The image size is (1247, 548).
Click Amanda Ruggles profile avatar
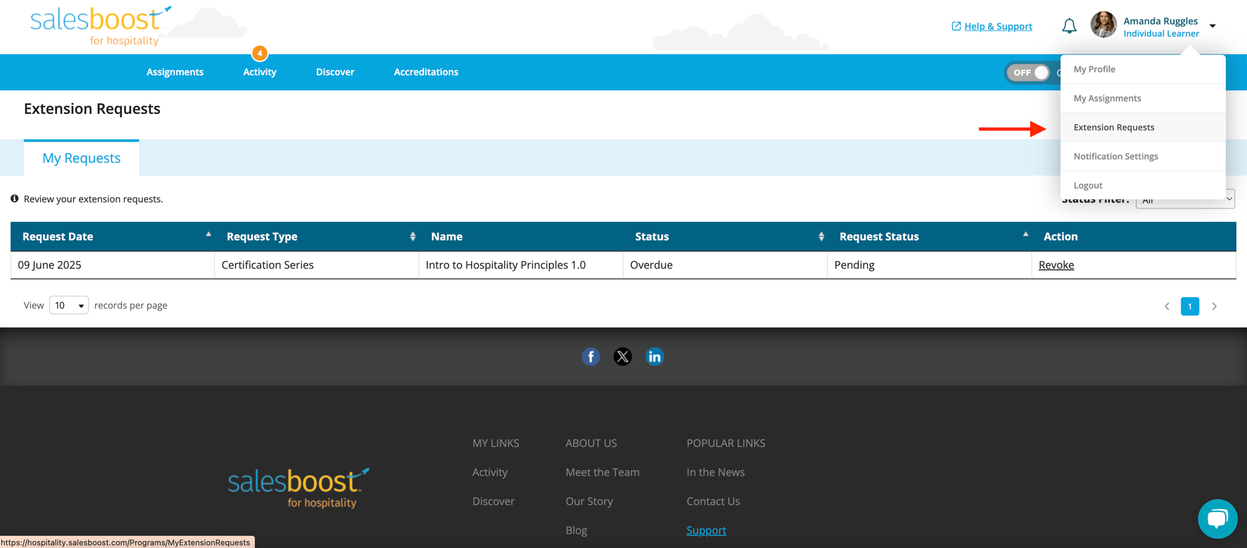click(1103, 25)
